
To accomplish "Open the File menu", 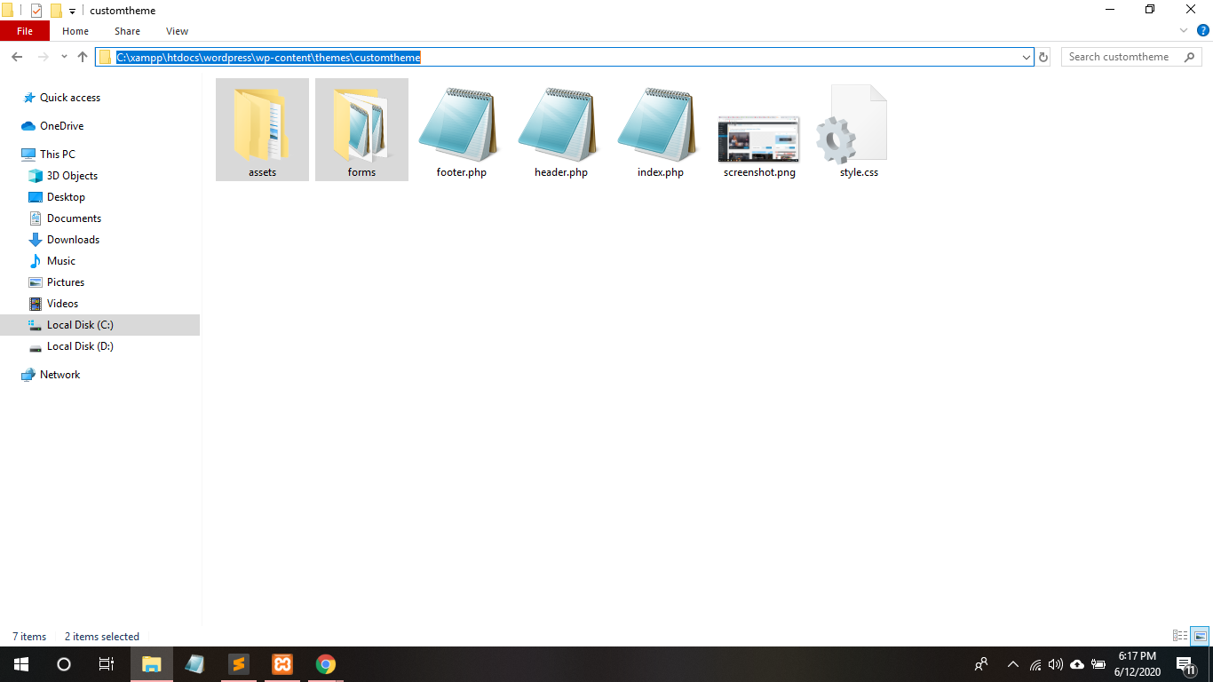I will point(25,31).
